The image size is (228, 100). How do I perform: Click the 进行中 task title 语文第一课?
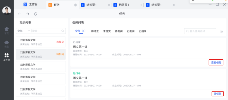(80, 78)
